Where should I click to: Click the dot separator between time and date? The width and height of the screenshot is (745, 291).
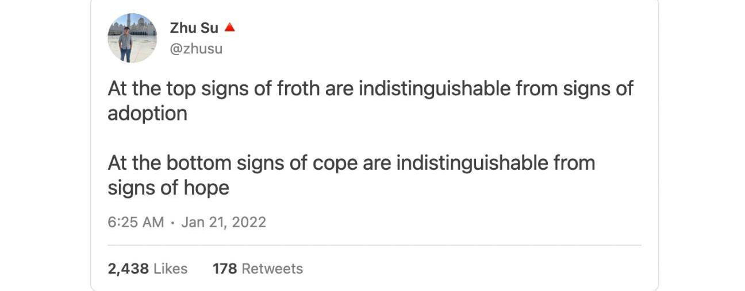coord(172,223)
